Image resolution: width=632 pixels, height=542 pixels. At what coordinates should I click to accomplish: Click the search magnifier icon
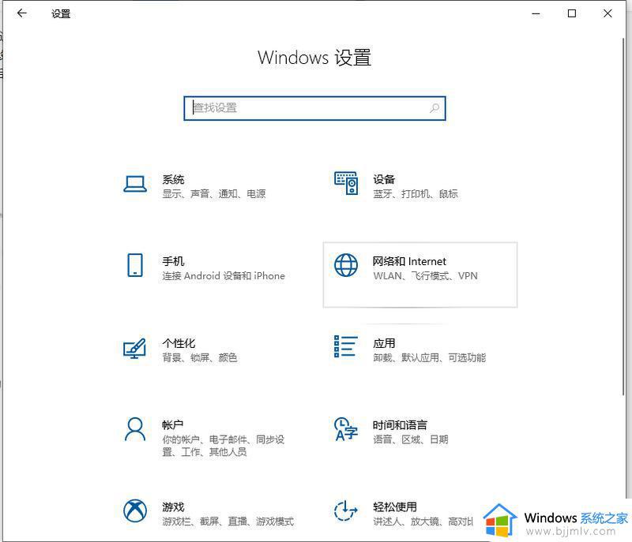click(434, 108)
